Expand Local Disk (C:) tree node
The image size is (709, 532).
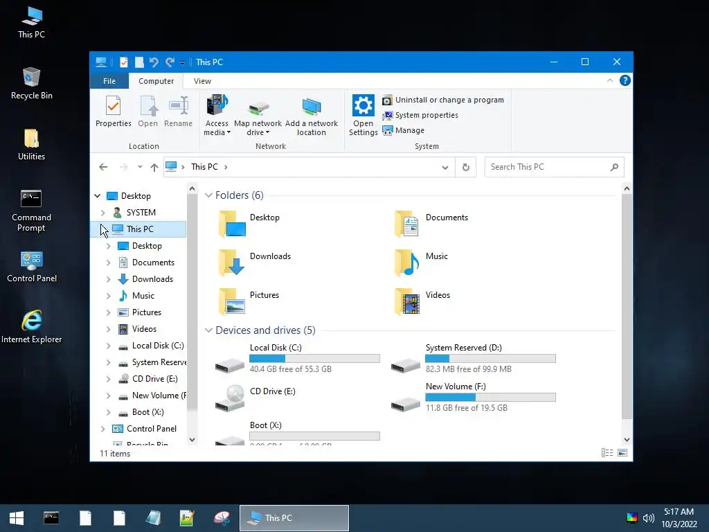[109, 346]
